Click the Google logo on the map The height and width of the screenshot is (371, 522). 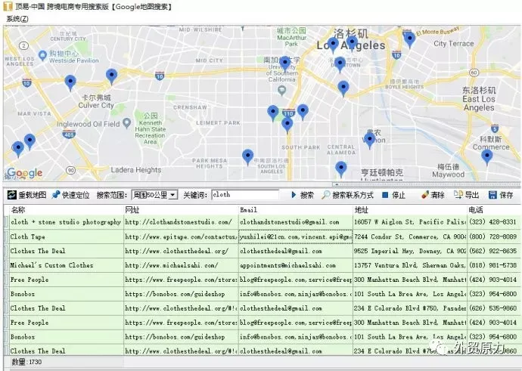[x=25, y=172]
